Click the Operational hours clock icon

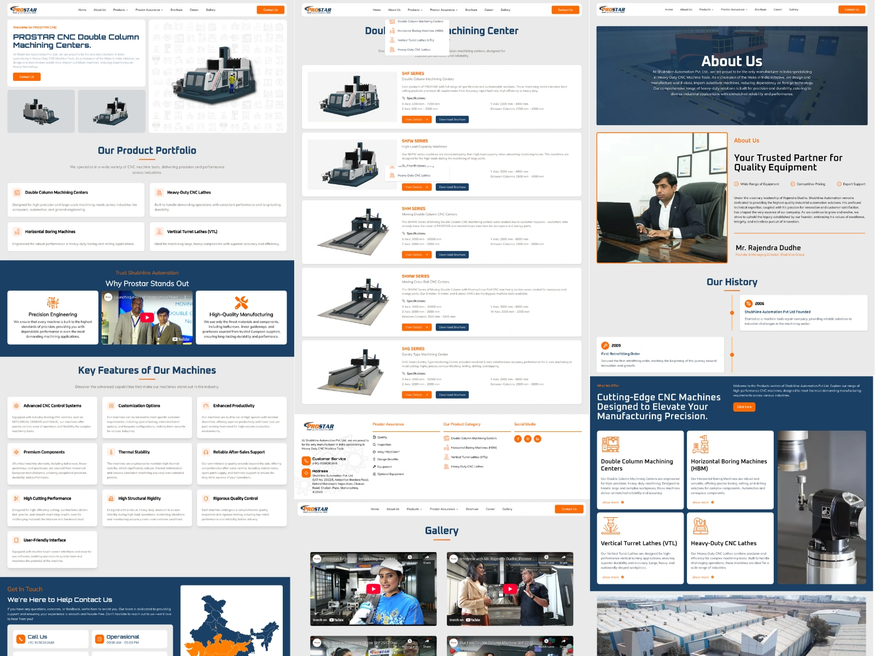(x=100, y=639)
